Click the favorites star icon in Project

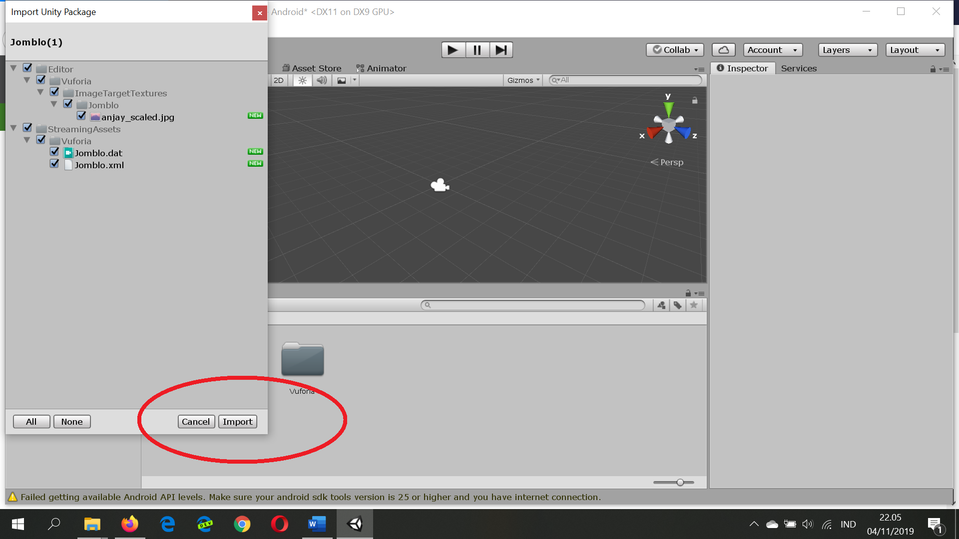tap(694, 305)
